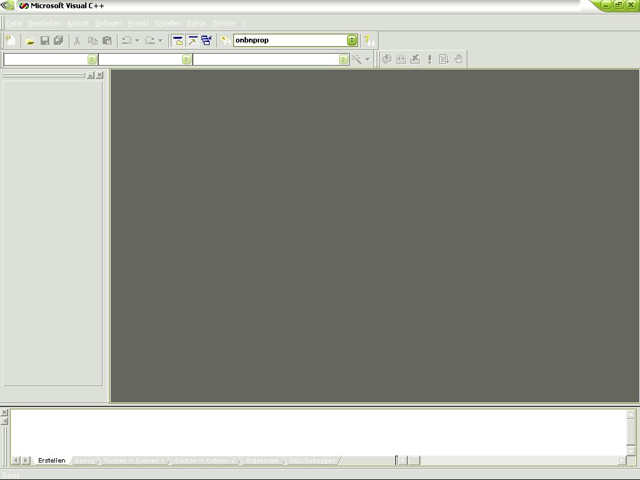Click the Save floppy disk icon
Viewport: 640px width, 480px height.
point(45,41)
